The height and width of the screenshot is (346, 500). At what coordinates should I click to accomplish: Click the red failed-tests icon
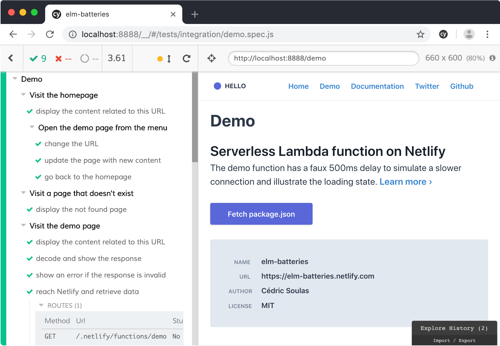point(59,58)
